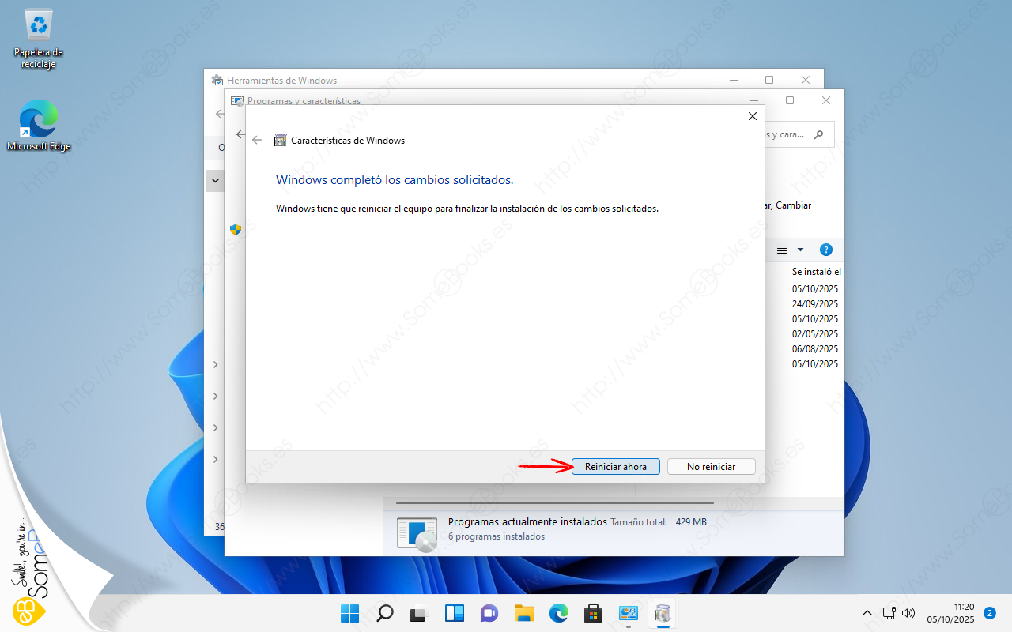Go back in Características de Windows dialog

256,141
